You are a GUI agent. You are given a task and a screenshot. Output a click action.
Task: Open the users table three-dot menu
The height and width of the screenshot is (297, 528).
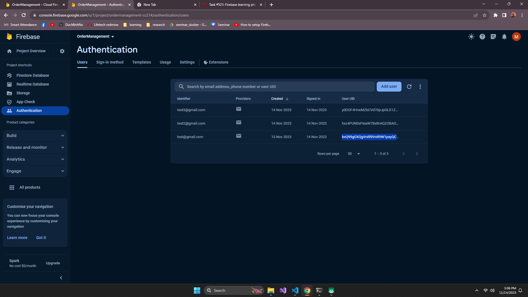pyautogui.click(x=420, y=87)
